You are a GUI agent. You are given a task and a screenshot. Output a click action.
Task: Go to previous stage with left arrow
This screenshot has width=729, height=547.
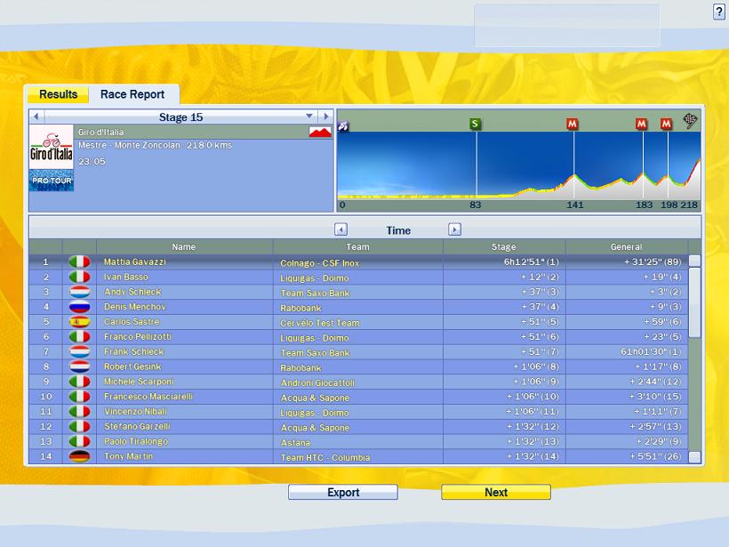click(36, 117)
